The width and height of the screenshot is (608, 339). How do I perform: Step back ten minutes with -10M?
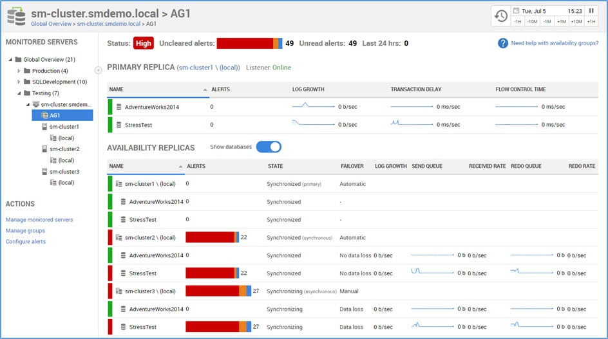(x=533, y=22)
